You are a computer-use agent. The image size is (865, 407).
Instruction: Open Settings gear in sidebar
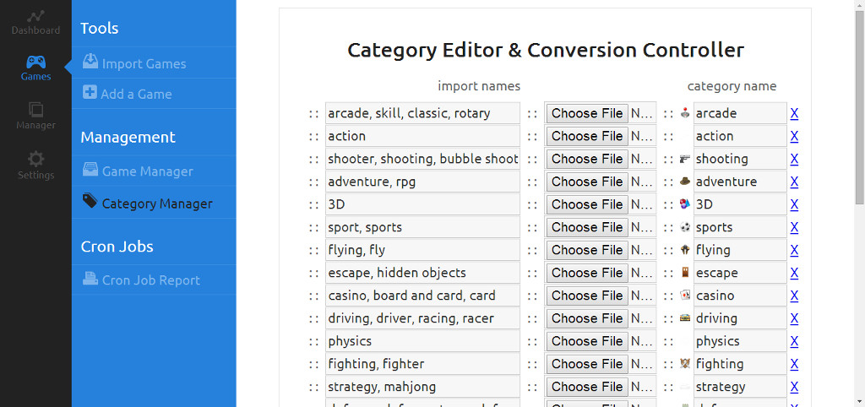click(x=35, y=166)
